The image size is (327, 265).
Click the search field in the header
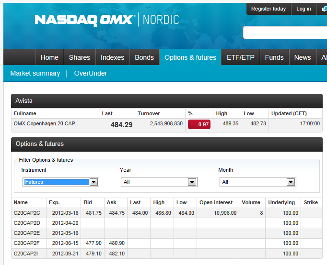click(285, 33)
